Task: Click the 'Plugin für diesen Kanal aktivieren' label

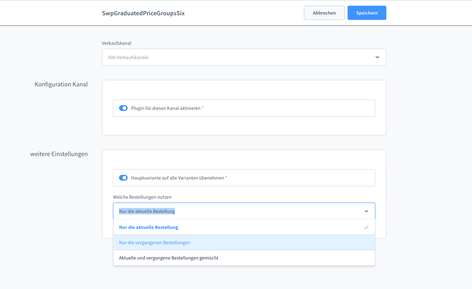Action: (166, 108)
